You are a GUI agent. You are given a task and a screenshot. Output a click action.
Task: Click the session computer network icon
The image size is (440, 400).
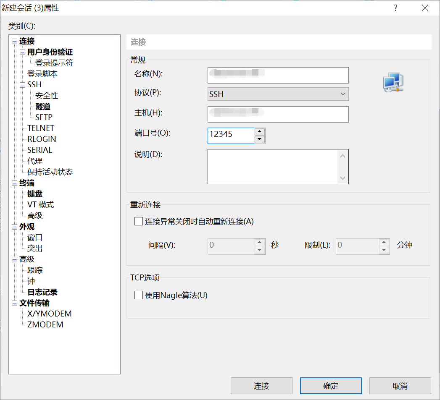click(393, 82)
